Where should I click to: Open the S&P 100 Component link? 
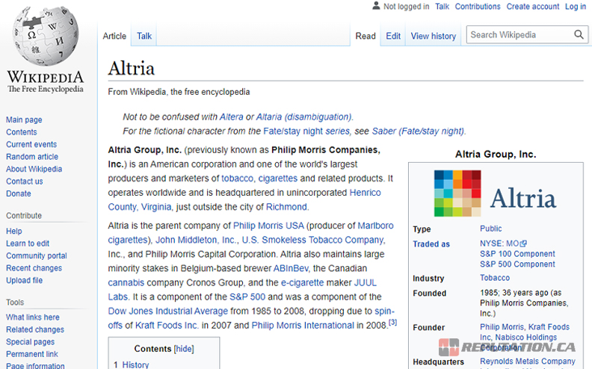[517, 254]
